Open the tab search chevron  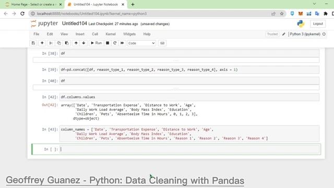(x=314, y=4)
